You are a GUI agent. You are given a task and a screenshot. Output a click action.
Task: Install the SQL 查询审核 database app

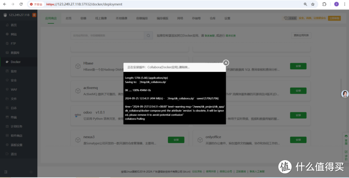298,66
